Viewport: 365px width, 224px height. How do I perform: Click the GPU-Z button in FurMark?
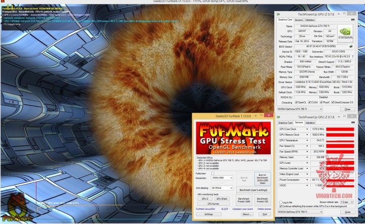205,199
